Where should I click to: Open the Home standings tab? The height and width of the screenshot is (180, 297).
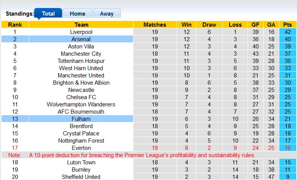tap(77, 13)
